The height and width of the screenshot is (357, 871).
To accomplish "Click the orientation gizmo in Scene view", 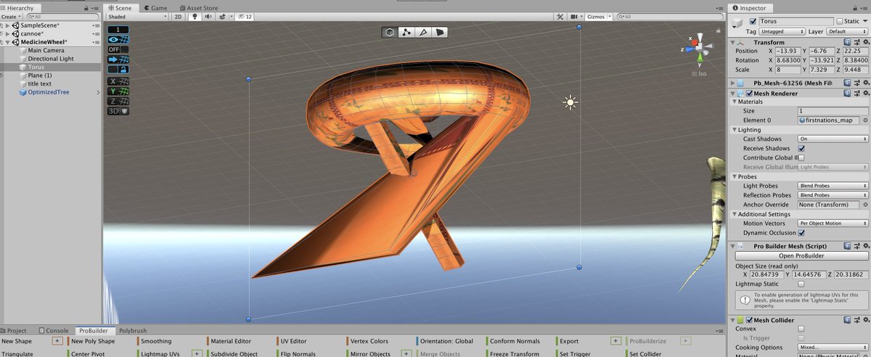I will (x=699, y=48).
